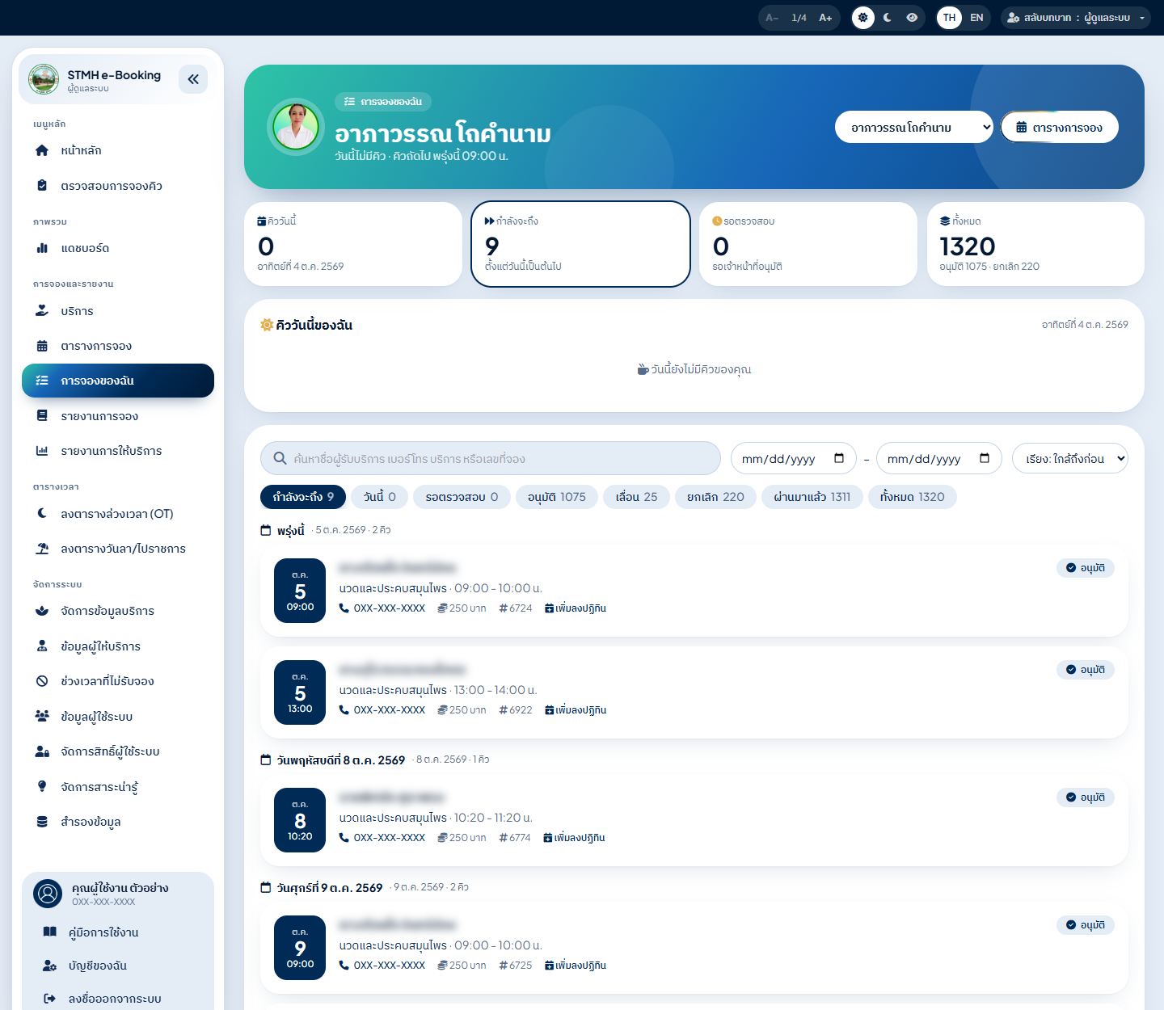Open the dashboard chart icon item
This screenshot has height=1010, width=1164.
coord(42,248)
